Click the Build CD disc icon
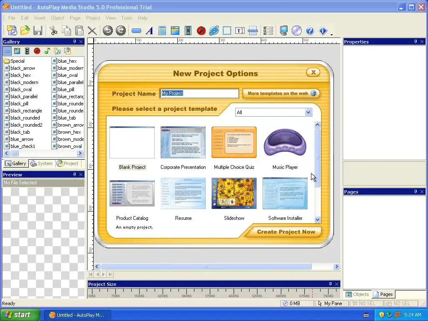The height and width of the screenshot is (321, 428). click(297, 31)
